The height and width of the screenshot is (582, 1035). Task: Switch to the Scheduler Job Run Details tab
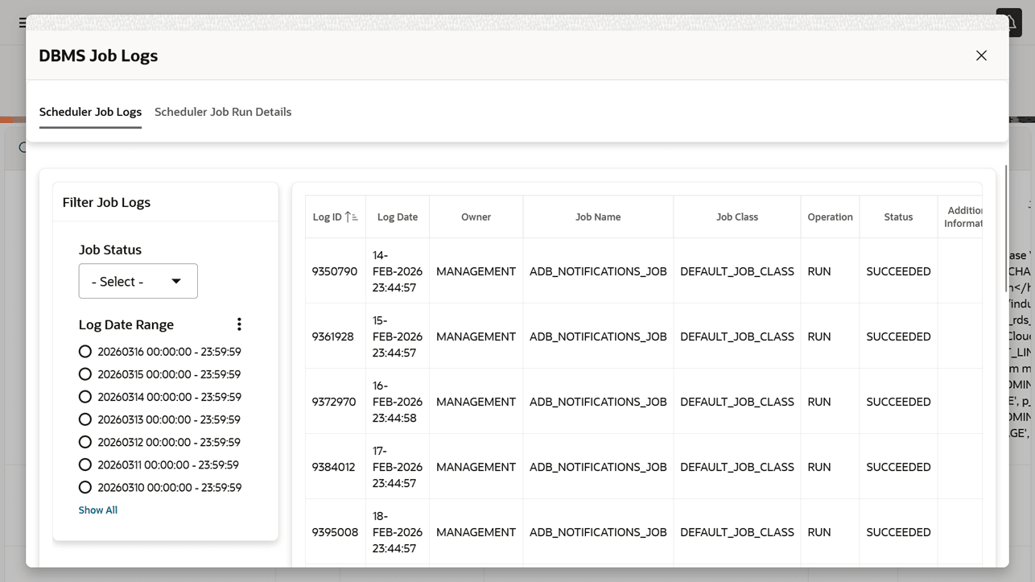pyautogui.click(x=223, y=112)
